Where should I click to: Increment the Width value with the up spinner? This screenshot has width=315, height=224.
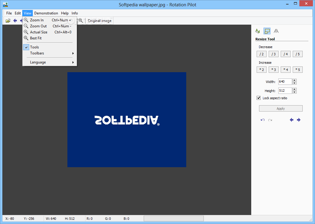coord(295,80)
